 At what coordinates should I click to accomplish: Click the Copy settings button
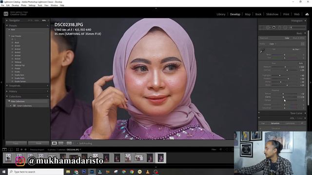point(16,143)
